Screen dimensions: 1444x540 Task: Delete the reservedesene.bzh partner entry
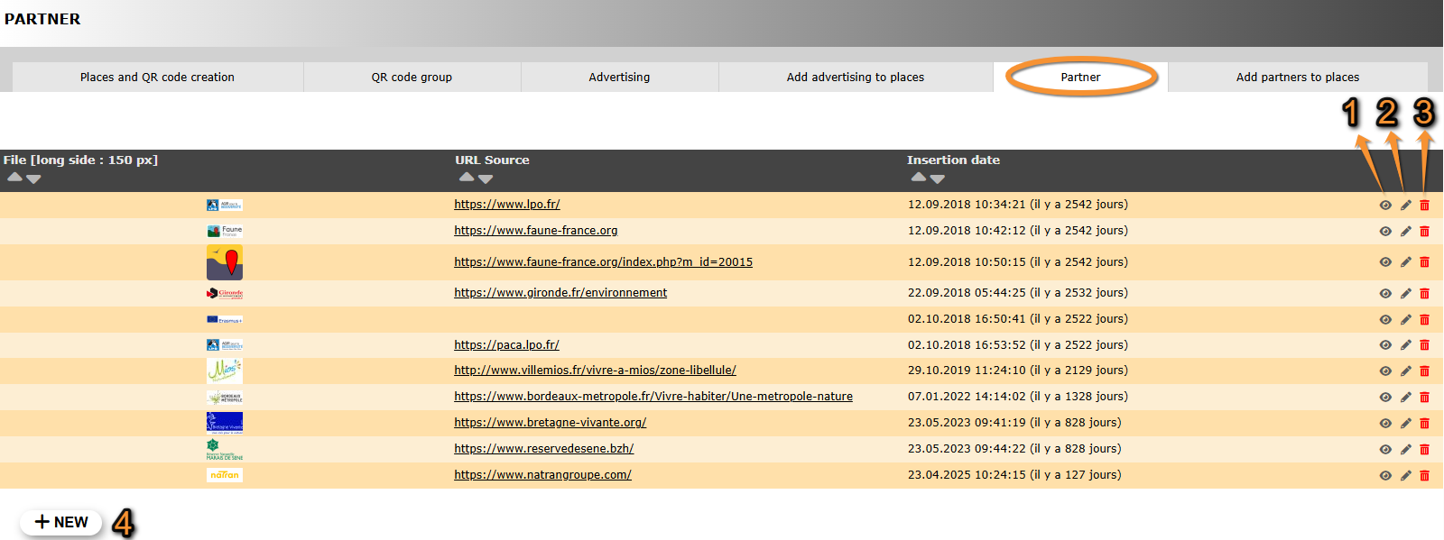coord(1424,450)
